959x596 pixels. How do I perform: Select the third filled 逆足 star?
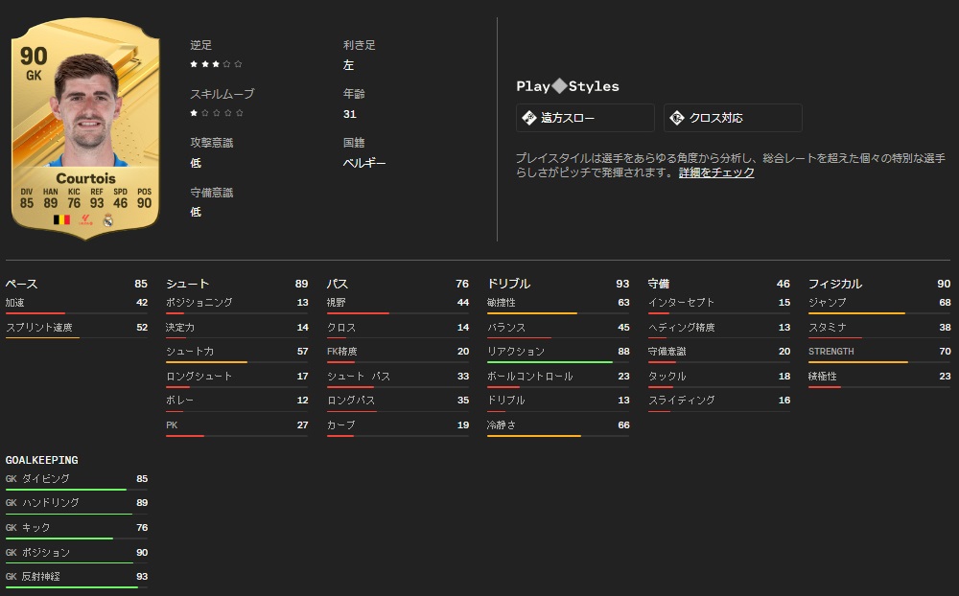(216, 65)
